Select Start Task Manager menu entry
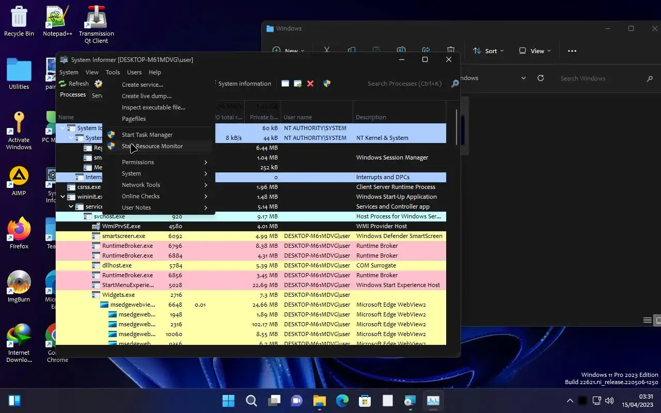This screenshot has height=413, width=661. (x=159, y=135)
